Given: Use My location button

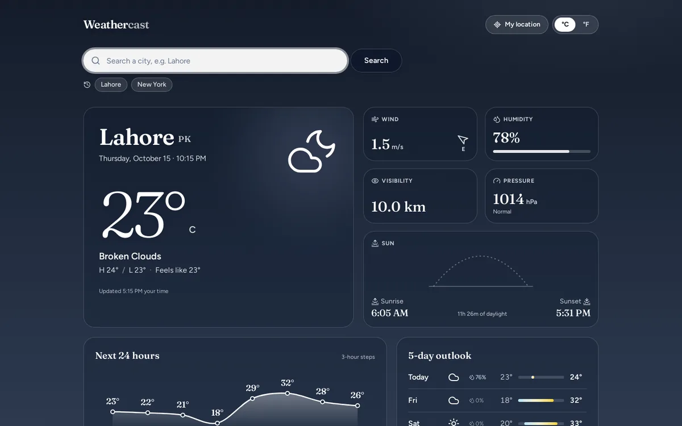Looking at the screenshot, I should coord(517,24).
